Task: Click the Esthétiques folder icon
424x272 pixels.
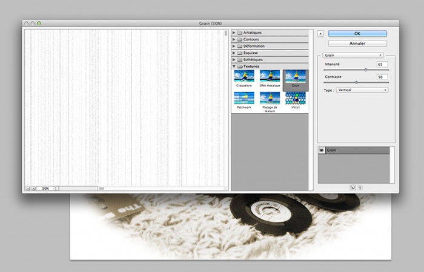Action: point(240,60)
